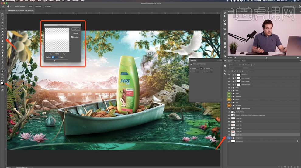Open the File menu
The width and height of the screenshot is (301, 168).
pos(22,1)
